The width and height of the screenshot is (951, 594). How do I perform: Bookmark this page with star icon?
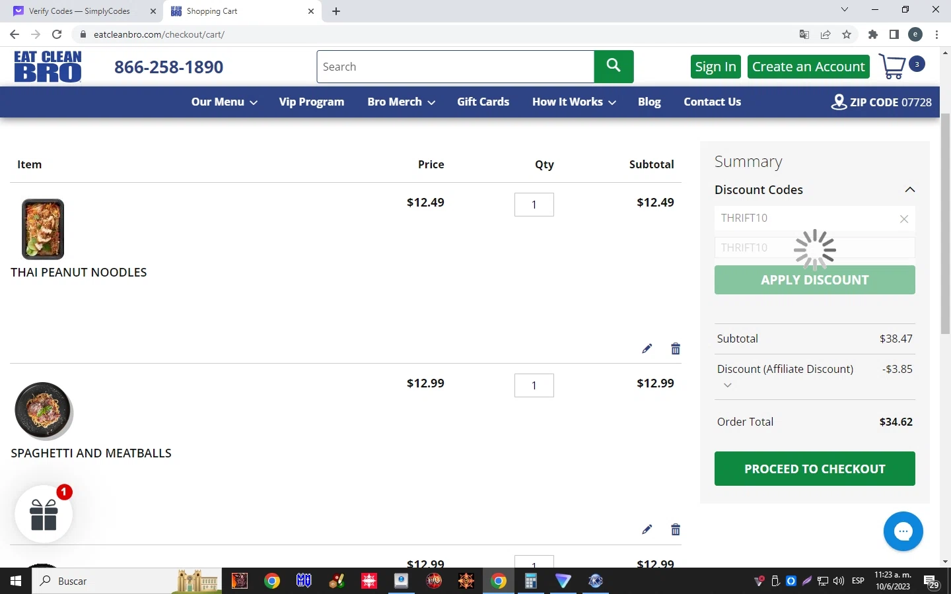[x=847, y=34]
